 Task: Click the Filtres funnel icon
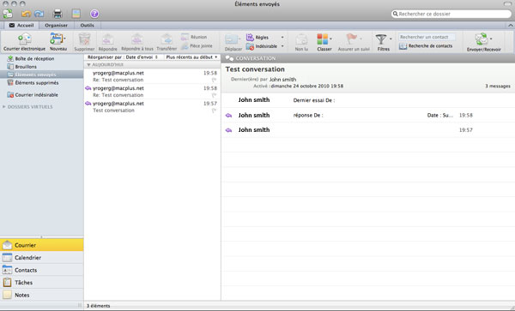tap(381, 39)
